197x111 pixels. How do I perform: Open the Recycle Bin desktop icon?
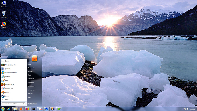click(x=4, y=15)
